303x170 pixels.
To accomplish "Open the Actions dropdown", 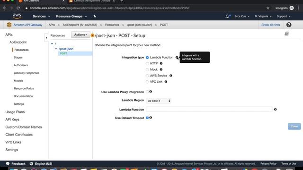I will pos(80,34).
